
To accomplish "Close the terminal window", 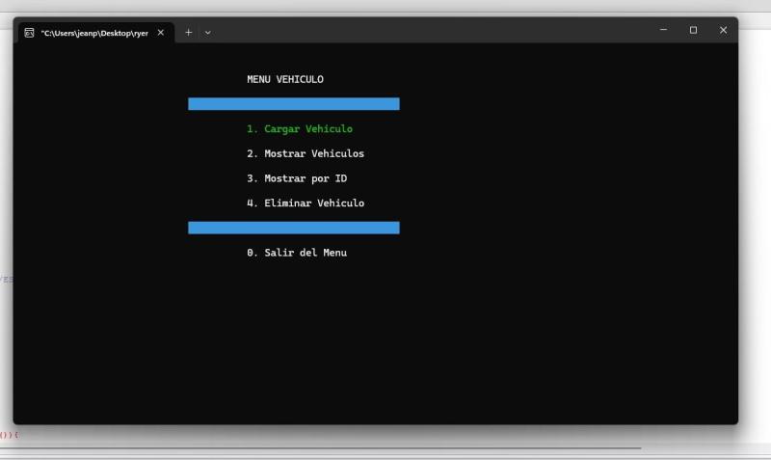I will pyautogui.click(x=723, y=30).
